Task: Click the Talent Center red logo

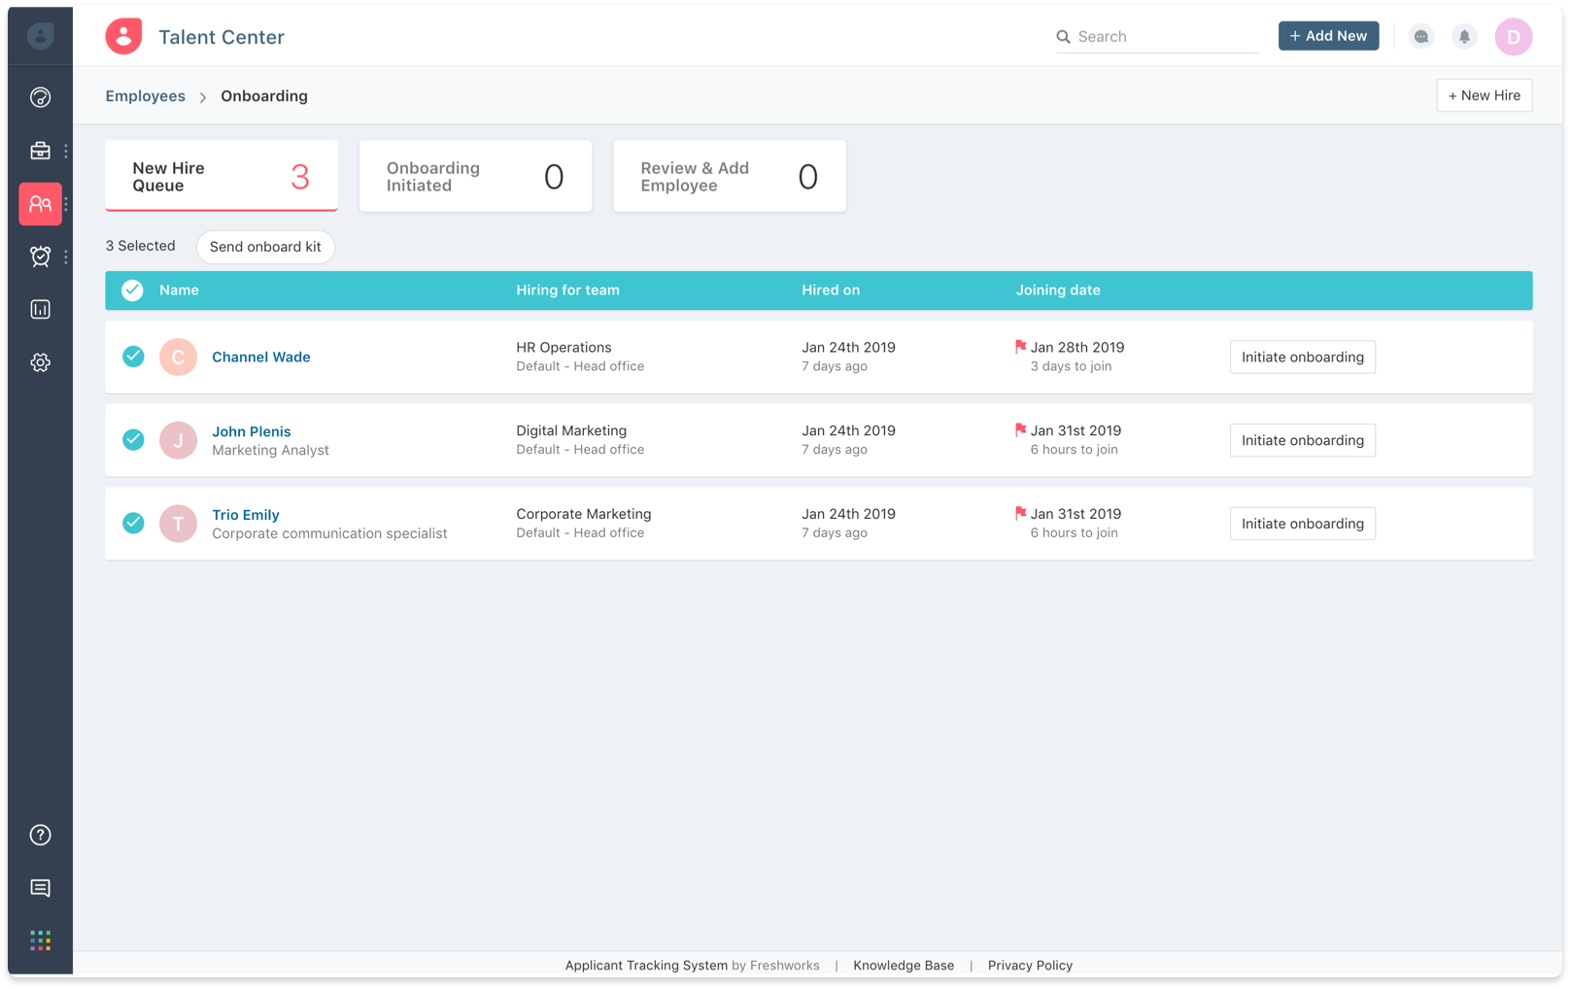Action: point(123,36)
